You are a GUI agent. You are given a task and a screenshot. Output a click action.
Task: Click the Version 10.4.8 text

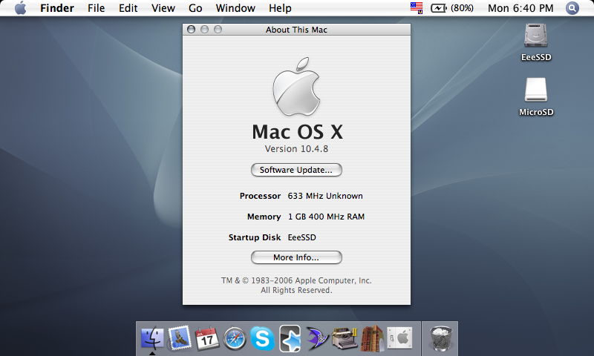coord(296,148)
